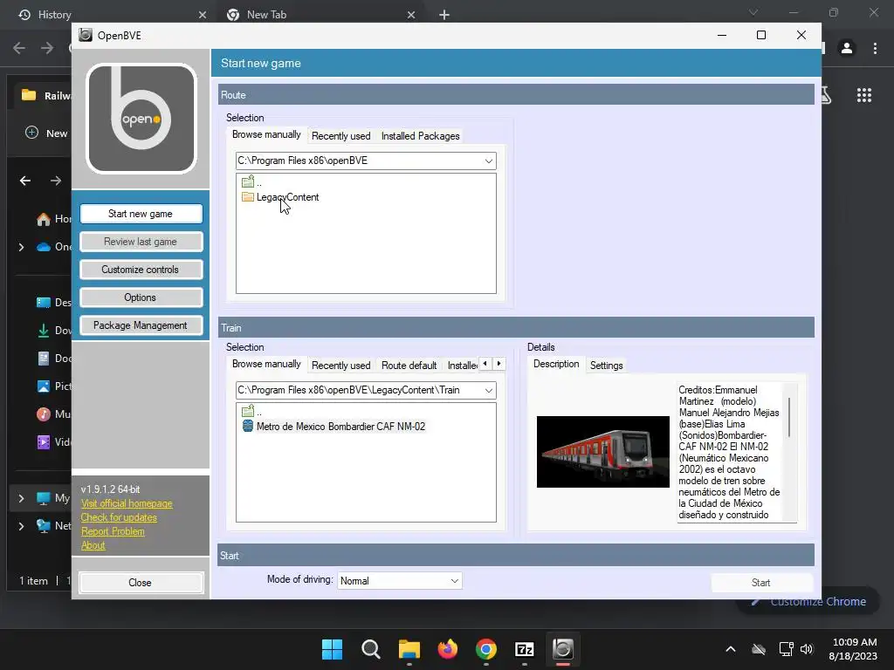Click the OpenBVE logo image in sidebar

tap(141, 119)
